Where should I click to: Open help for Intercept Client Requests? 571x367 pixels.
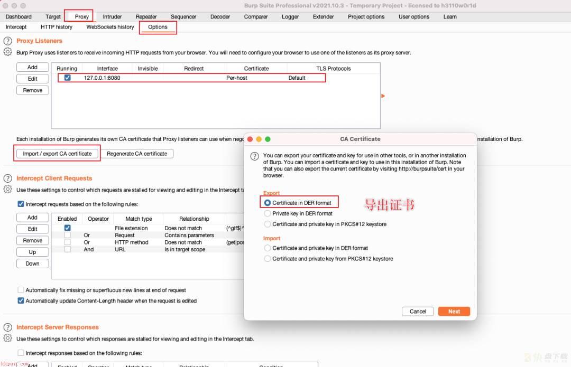pyautogui.click(x=7, y=178)
